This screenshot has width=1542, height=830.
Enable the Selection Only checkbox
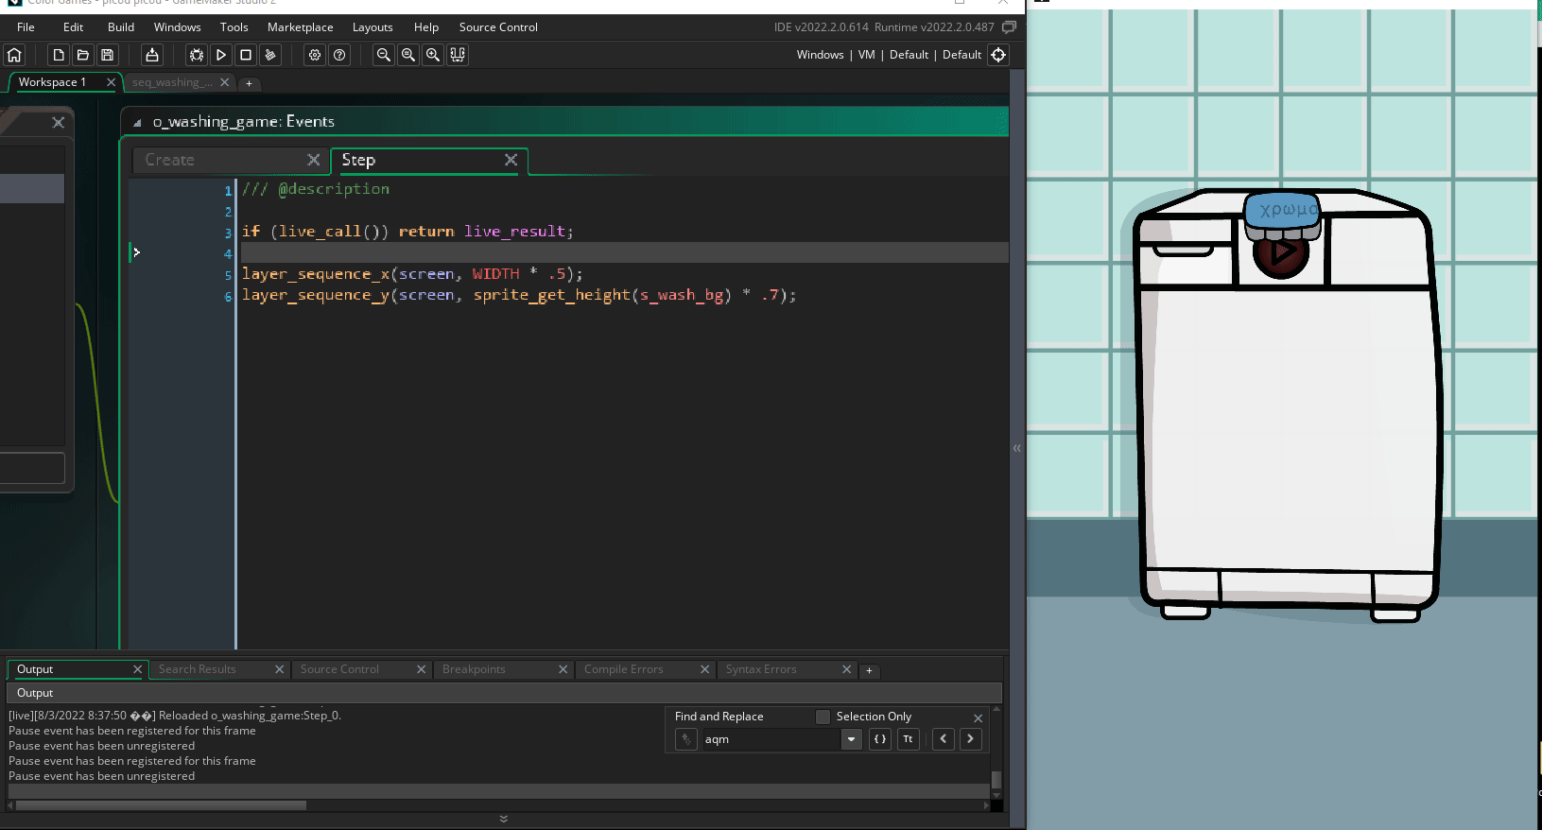tap(823, 717)
